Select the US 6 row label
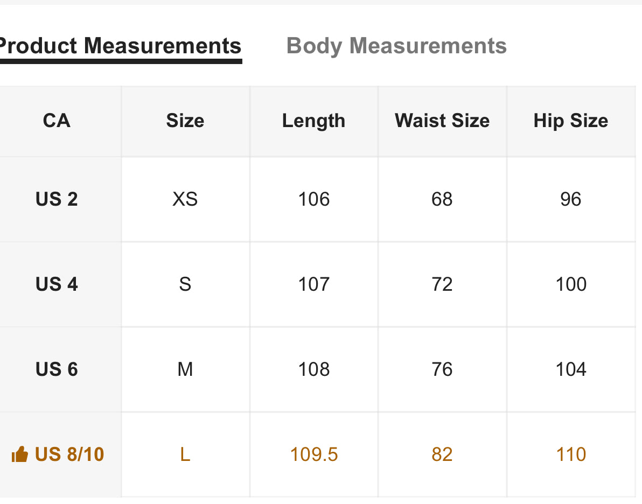The width and height of the screenshot is (642, 504). pyautogui.click(x=57, y=369)
